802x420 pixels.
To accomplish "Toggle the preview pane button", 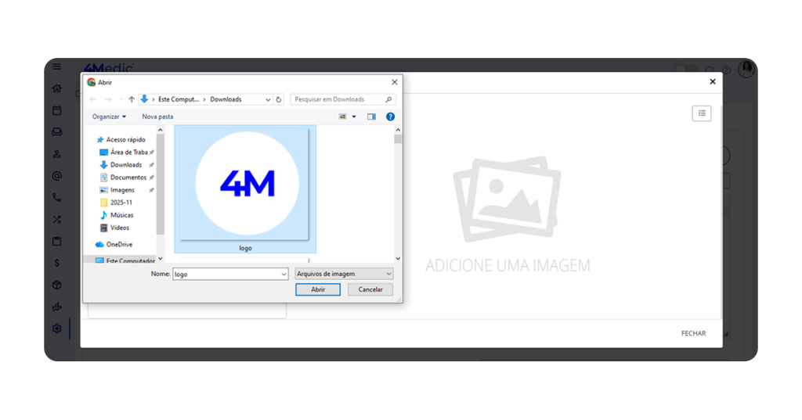I will point(371,117).
